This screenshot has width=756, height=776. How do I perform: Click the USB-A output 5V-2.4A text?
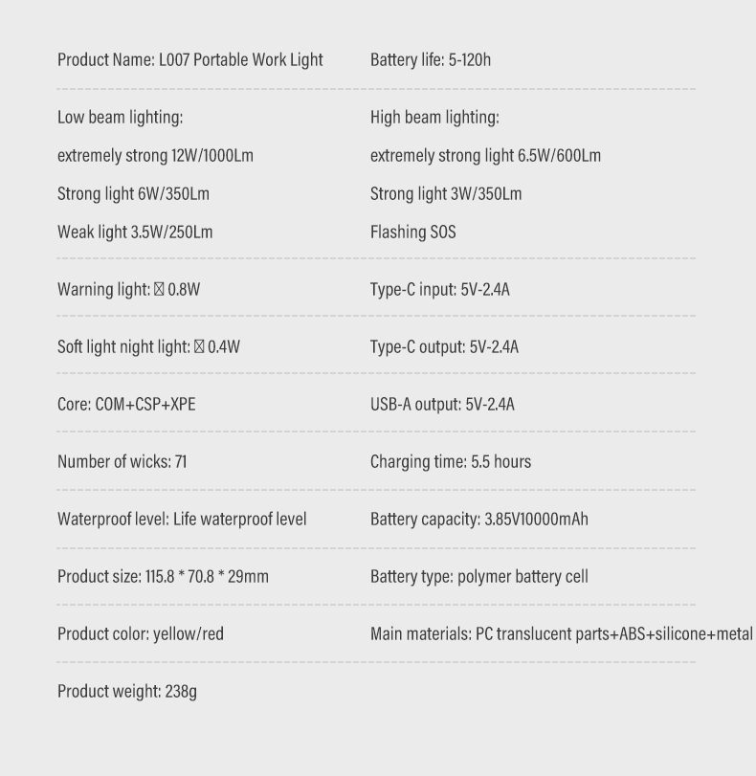pyautogui.click(x=442, y=405)
